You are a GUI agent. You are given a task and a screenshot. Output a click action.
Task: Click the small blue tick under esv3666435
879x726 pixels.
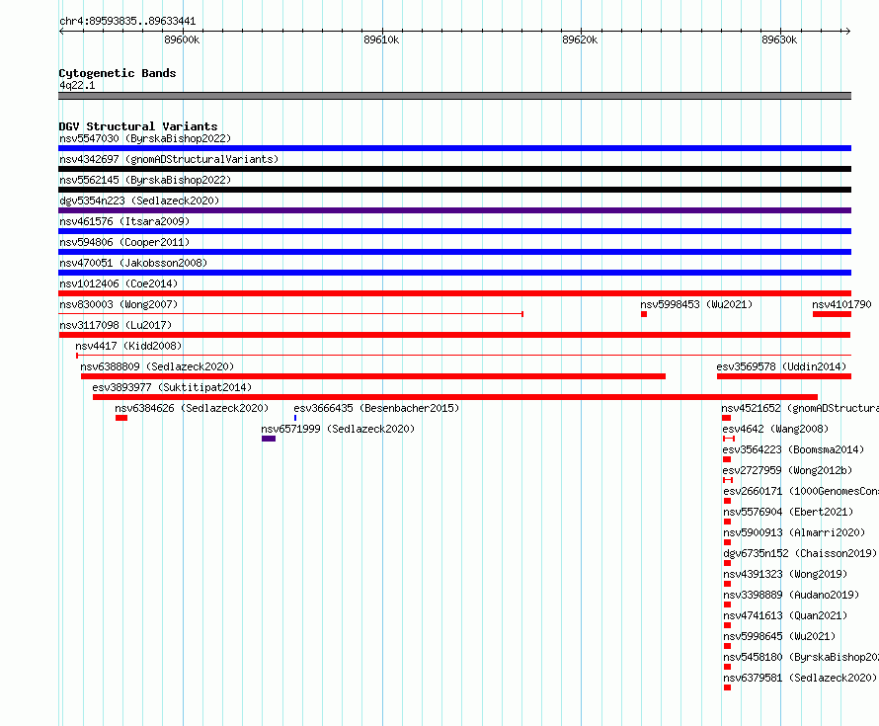coord(295,418)
